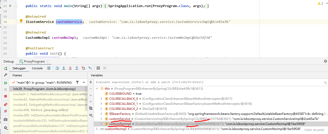Add new watch plus icon
The image size is (328, 134).
[91, 82]
